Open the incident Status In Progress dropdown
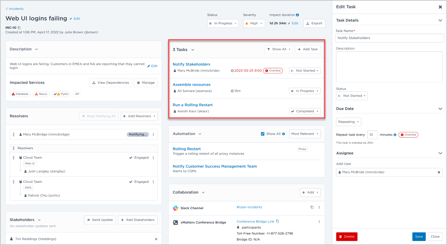Image resolution: width=447 pixels, height=245 pixels. coord(223,23)
